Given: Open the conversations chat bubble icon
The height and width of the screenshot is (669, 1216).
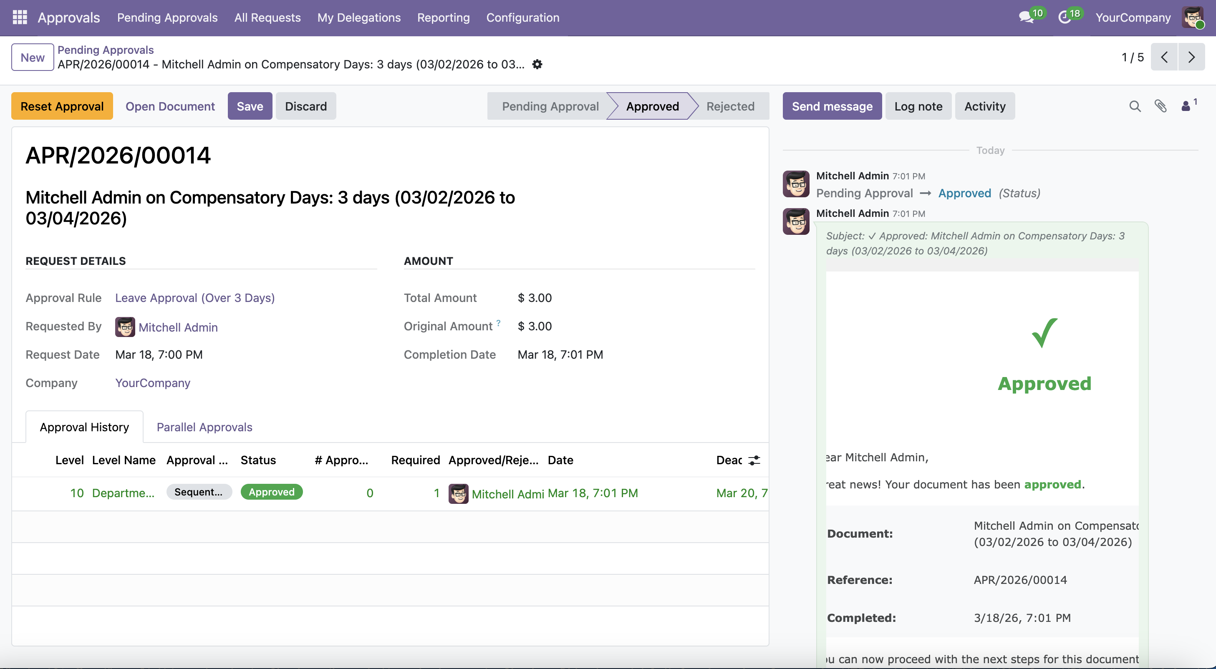Looking at the screenshot, I should point(1025,18).
